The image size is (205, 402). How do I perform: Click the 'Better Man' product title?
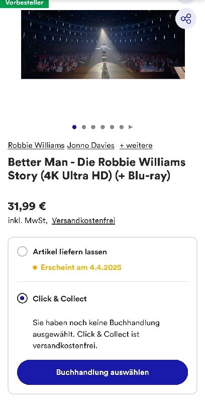pyautogui.click(x=97, y=169)
